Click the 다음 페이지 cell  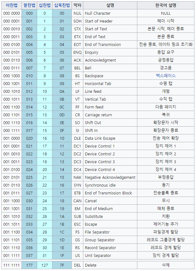pyautogui.click(x=166, y=107)
